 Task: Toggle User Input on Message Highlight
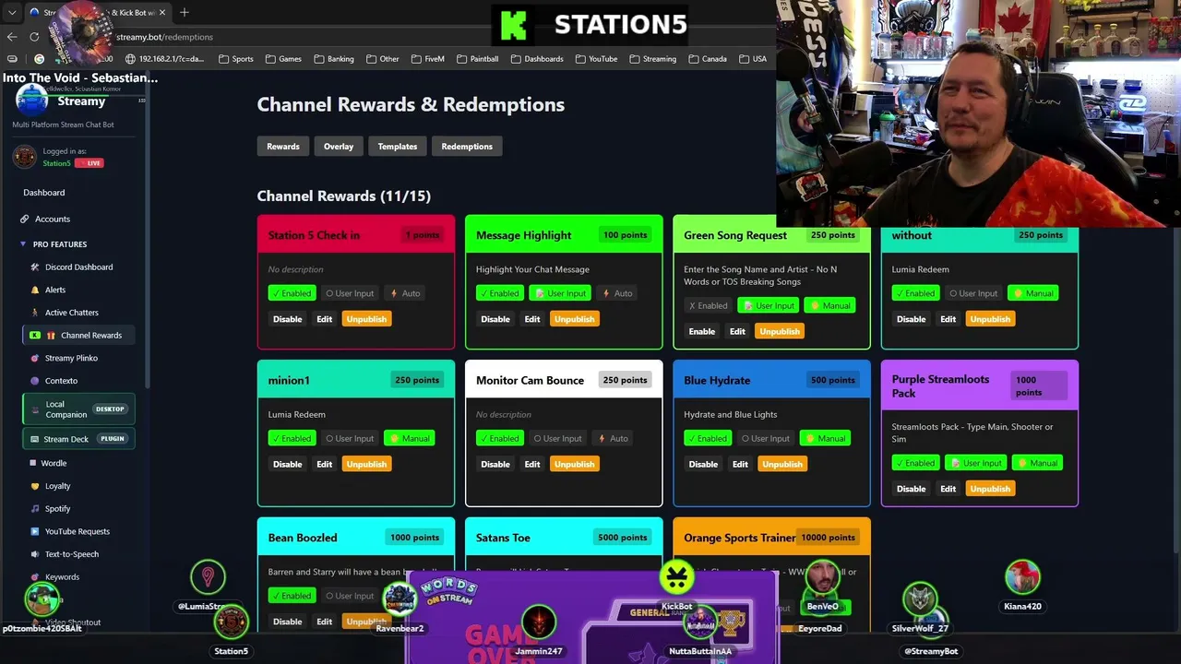click(x=560, y=293)
